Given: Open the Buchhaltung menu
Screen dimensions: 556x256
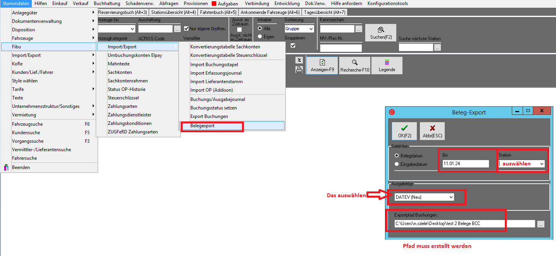Looking at the screenshot, I should [107, 3].
